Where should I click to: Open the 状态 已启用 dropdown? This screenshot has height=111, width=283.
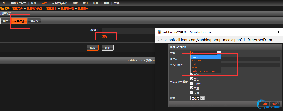pos(197,98)
